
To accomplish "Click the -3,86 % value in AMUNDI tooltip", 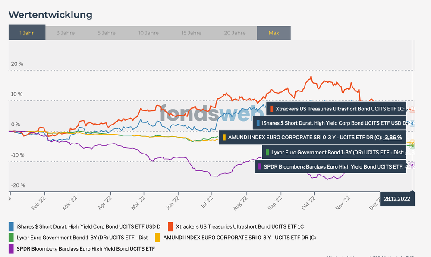I will 392,138.
